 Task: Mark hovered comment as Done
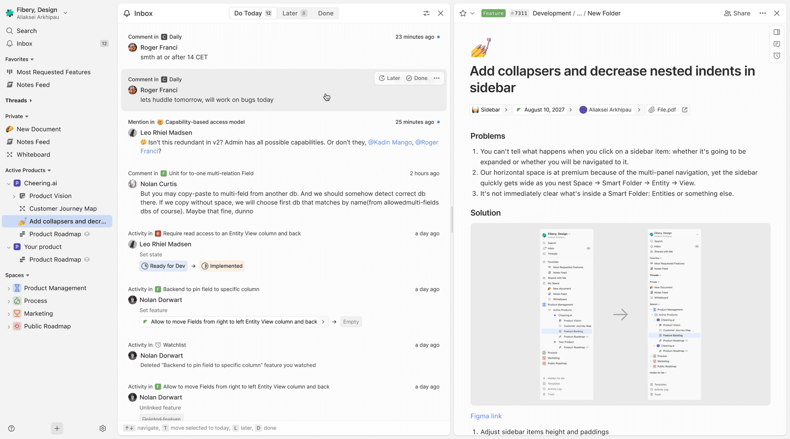(x=417, y=78)
